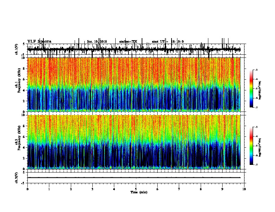The width and height of the screenshot is (275, 212).
Task: Click the "4" kHz tick on ch.1 frequency axis
Action: click(24, 90)
